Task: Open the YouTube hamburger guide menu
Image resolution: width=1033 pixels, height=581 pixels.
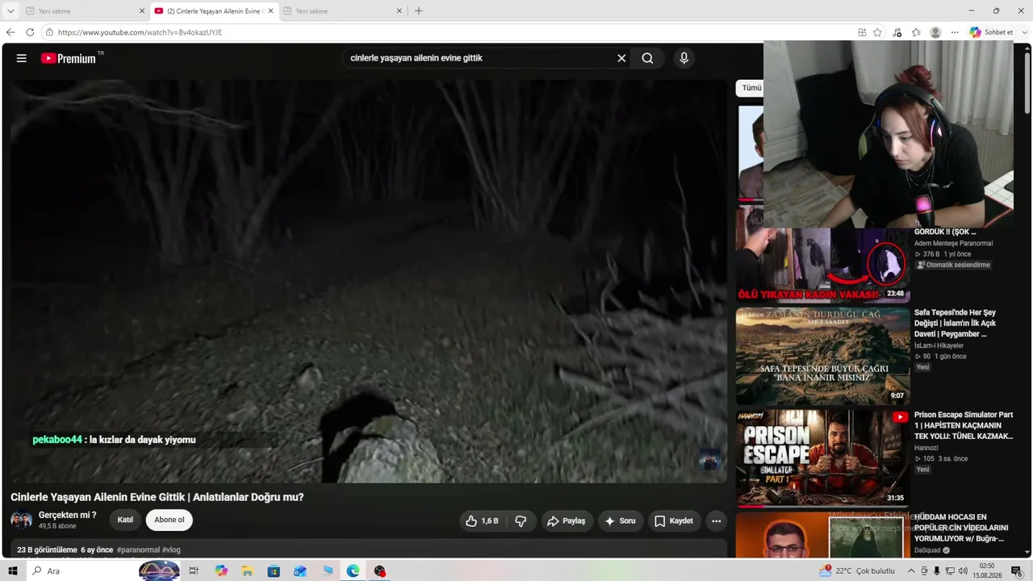Action: 22,58
